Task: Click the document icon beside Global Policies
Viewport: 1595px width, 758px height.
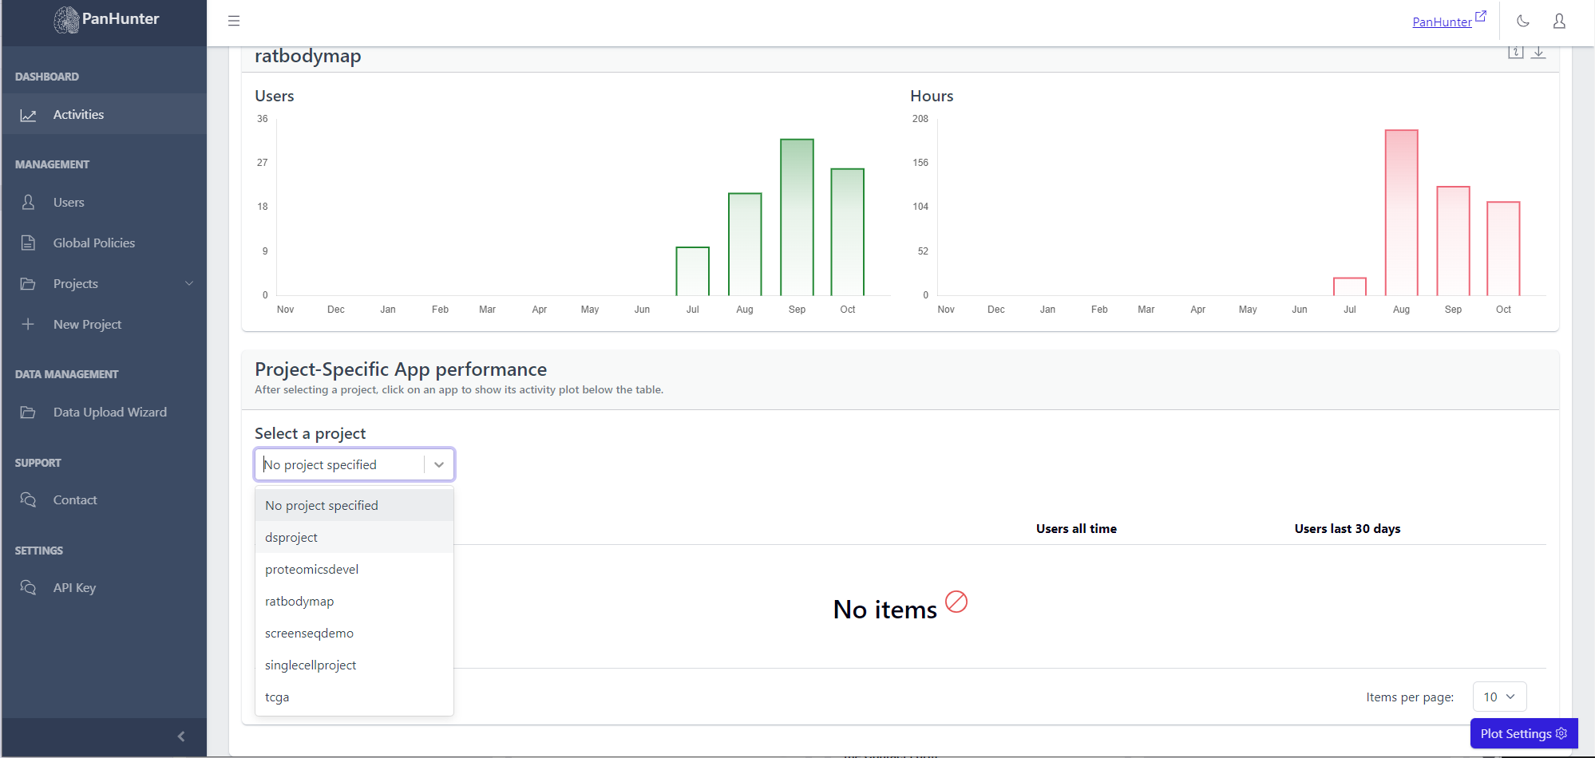Action: pyautogui.click(x=28, y=243)
